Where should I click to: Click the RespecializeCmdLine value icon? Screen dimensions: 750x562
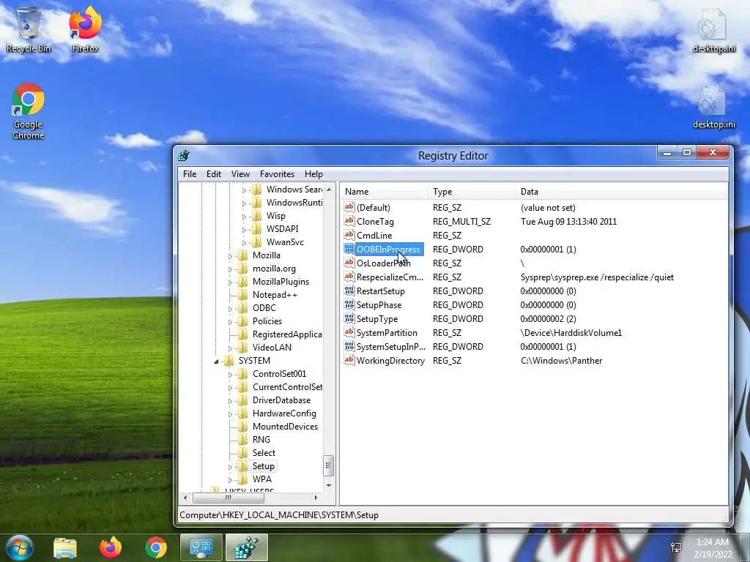tap(349, 277)
